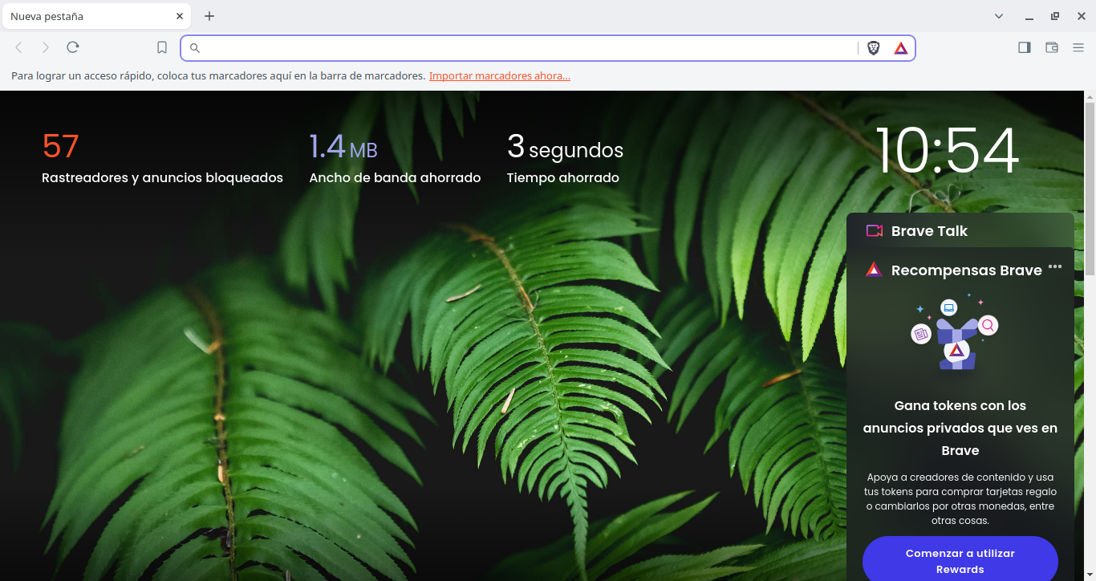
Task: Open Brave Rewards triangle icon in address bar
Action: [901, 48]
